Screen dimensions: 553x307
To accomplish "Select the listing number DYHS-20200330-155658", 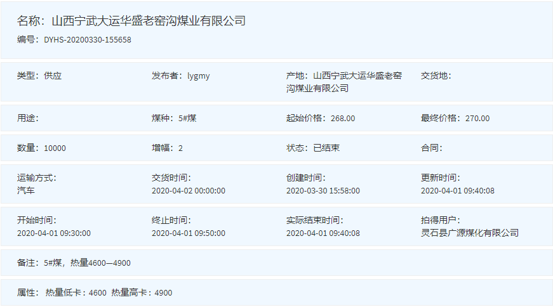I will click(88, 40).
